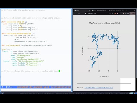Select the 2D Continuous Random Walk plot title
137x103 pixels.
(x=104, y=23)
